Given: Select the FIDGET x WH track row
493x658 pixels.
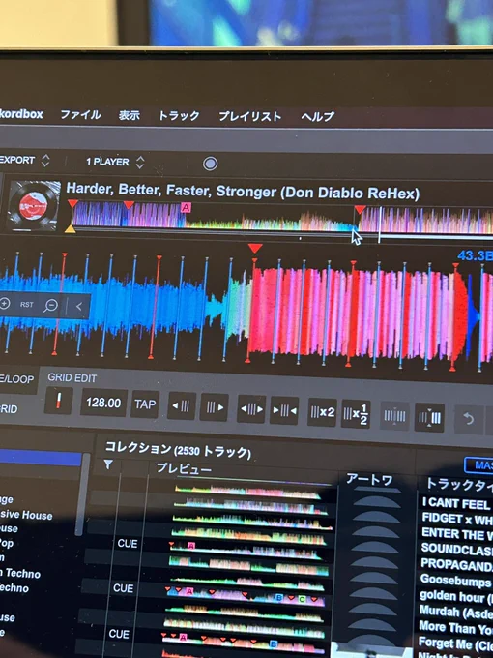Looking at the screenshot, I should click(x=457, y=519).
